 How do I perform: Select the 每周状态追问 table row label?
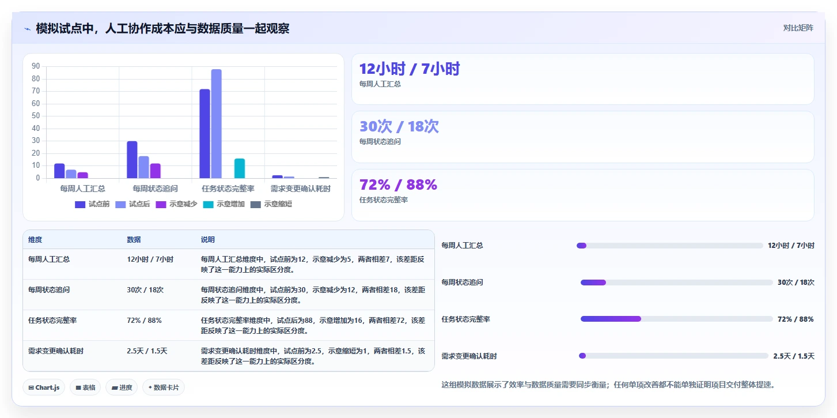coord(49,290)
